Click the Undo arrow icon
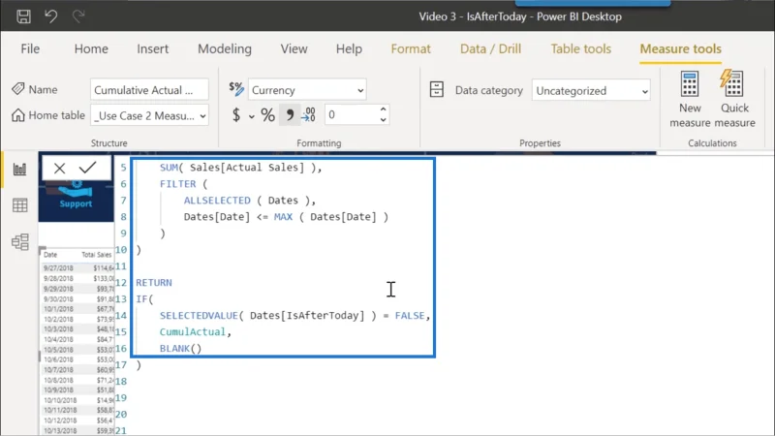This screenshot has height=436, width=775. click(51, 16)
